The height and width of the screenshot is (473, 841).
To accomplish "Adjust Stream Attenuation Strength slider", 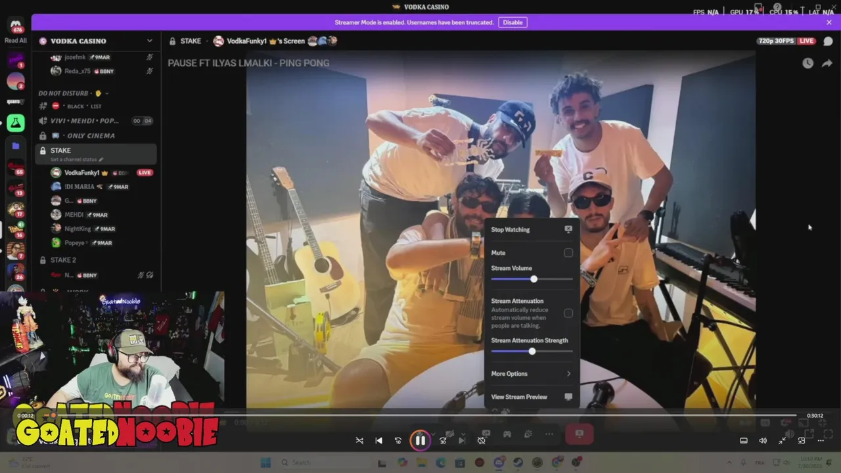I will pos(532,351).
